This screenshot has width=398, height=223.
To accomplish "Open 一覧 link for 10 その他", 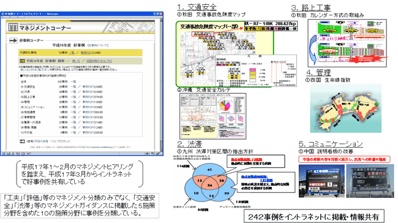I will point(73,132).
